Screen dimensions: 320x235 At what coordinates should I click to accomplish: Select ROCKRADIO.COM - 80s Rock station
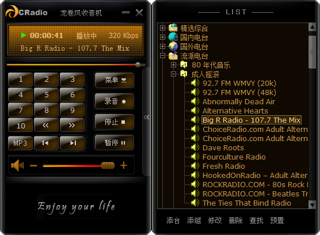point(255,184)
